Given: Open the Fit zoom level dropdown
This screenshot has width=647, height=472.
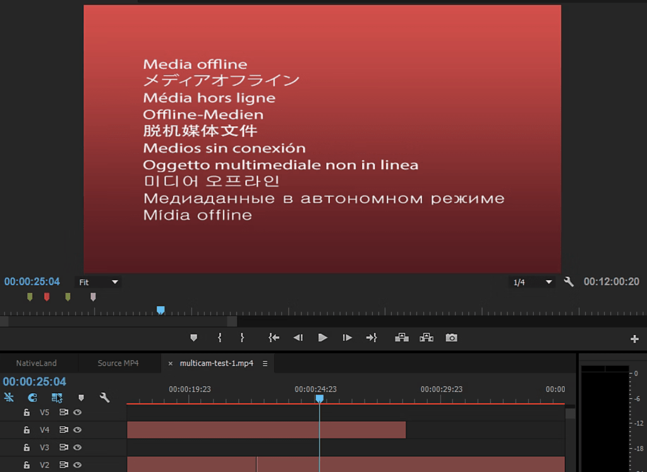Looking at the screenshot, I should [98, 282].
